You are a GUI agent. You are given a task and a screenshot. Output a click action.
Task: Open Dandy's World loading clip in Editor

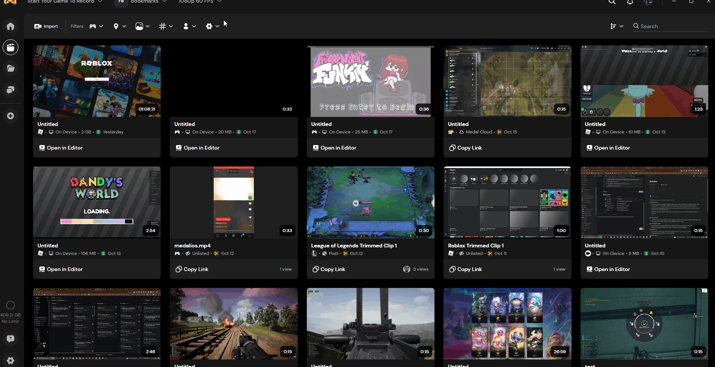click(x=61, y=269)
